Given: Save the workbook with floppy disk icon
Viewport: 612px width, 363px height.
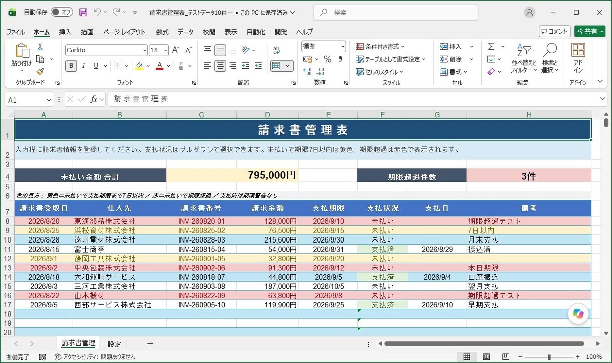Looking at the screenshot, I should (83, 12).
